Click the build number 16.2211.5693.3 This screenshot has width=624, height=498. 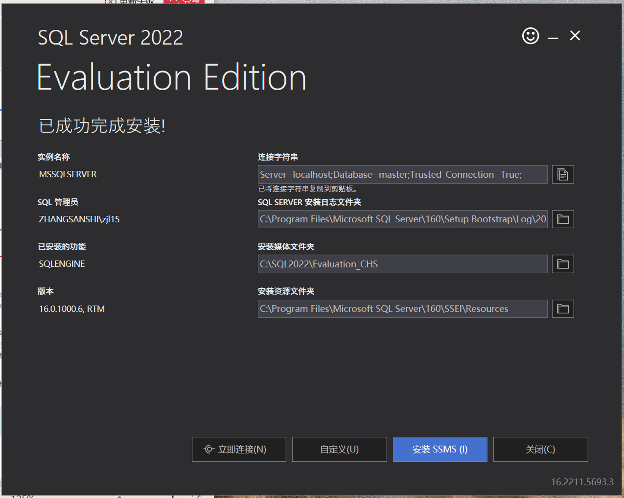(x=582, y=482)
